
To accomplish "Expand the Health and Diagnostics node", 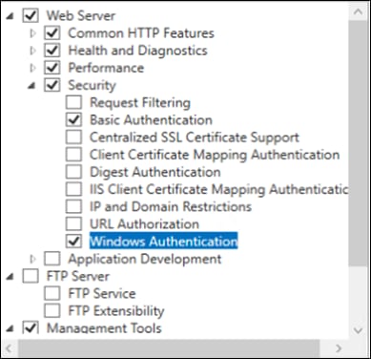I will tap(32, 51).
